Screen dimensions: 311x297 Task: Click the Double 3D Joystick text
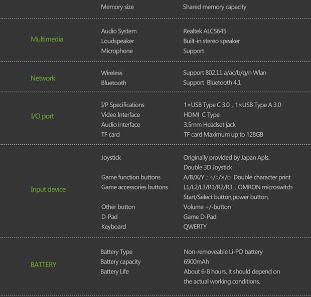coord(208,167)
